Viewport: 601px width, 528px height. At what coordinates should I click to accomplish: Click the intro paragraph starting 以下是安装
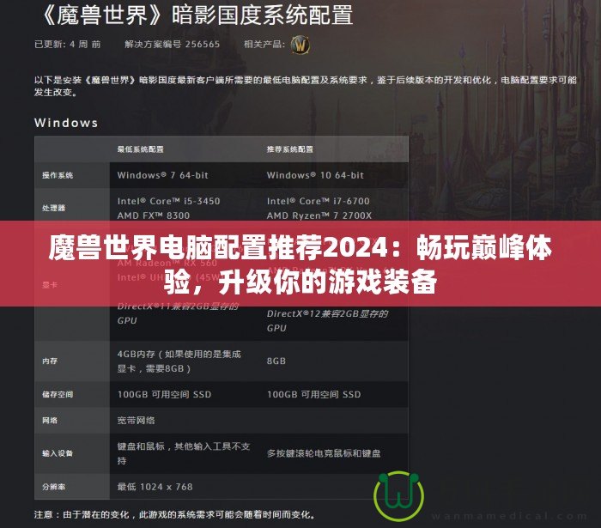tap(306, 86)
